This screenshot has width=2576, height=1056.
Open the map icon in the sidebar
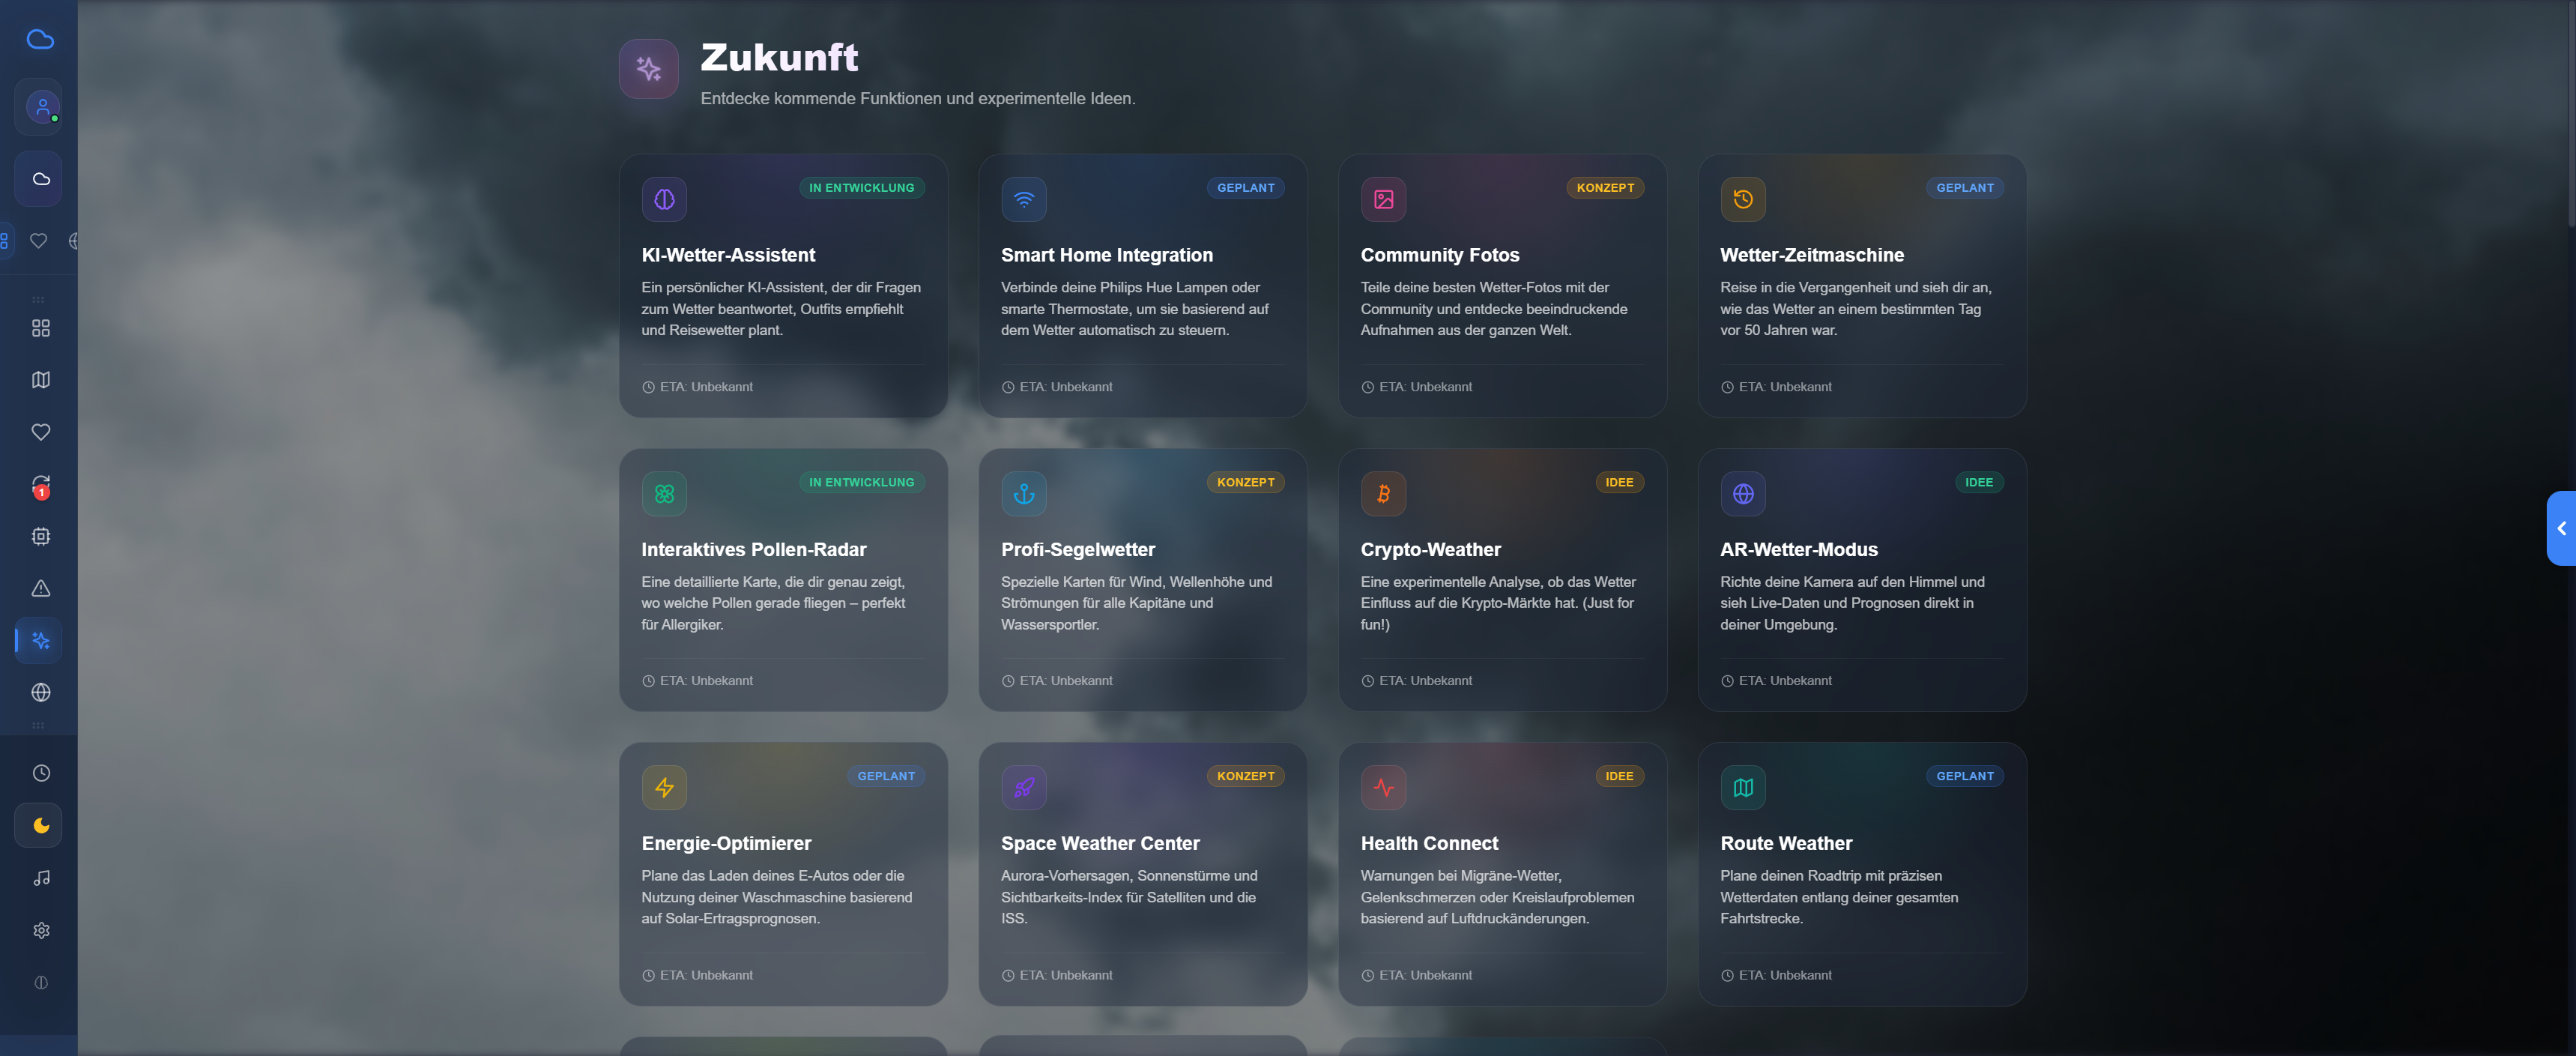tap(40, 380)
